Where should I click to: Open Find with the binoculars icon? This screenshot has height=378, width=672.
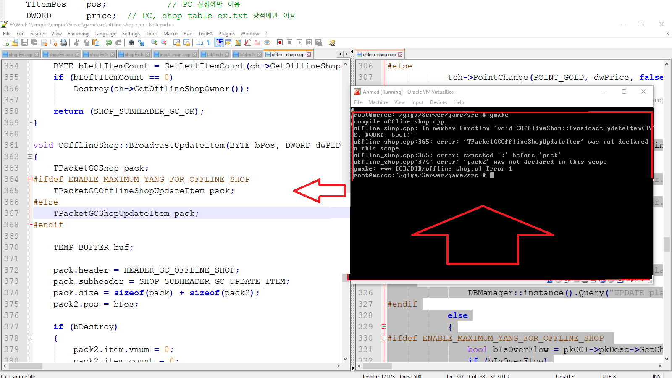click(131, 42)
